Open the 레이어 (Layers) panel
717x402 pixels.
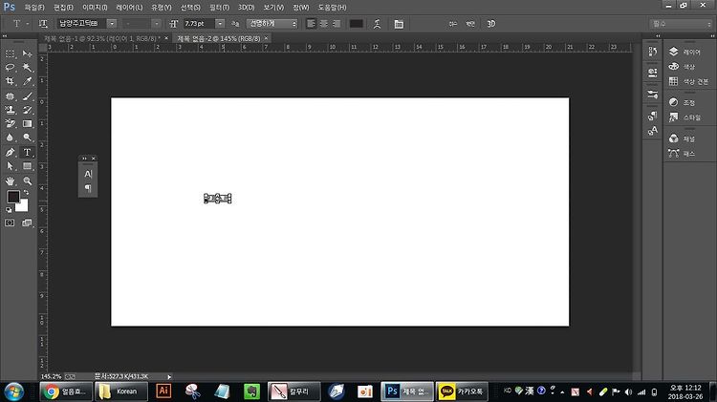(x=684, y=53)
